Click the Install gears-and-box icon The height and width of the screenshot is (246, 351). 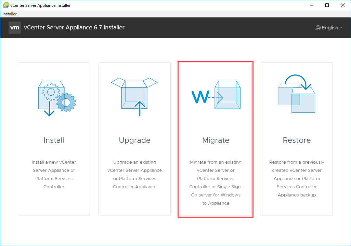click(57, 98)
